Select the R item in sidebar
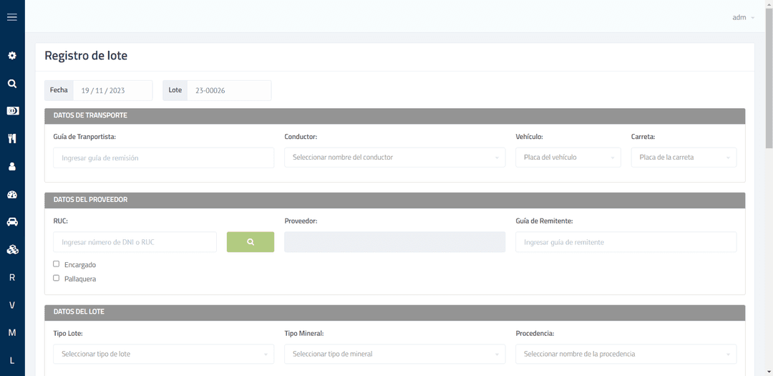The width and height of the screenshot is (773, 376). [12, 277]
